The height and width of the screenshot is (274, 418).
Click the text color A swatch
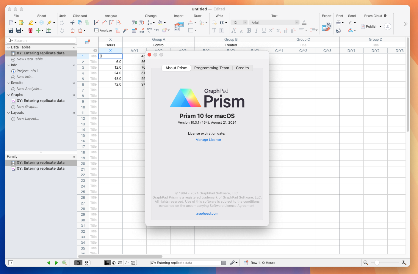(x=304, y=23)
